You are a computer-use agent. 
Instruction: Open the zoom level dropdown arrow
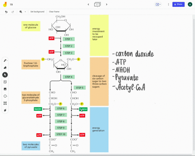click(25, 12)
